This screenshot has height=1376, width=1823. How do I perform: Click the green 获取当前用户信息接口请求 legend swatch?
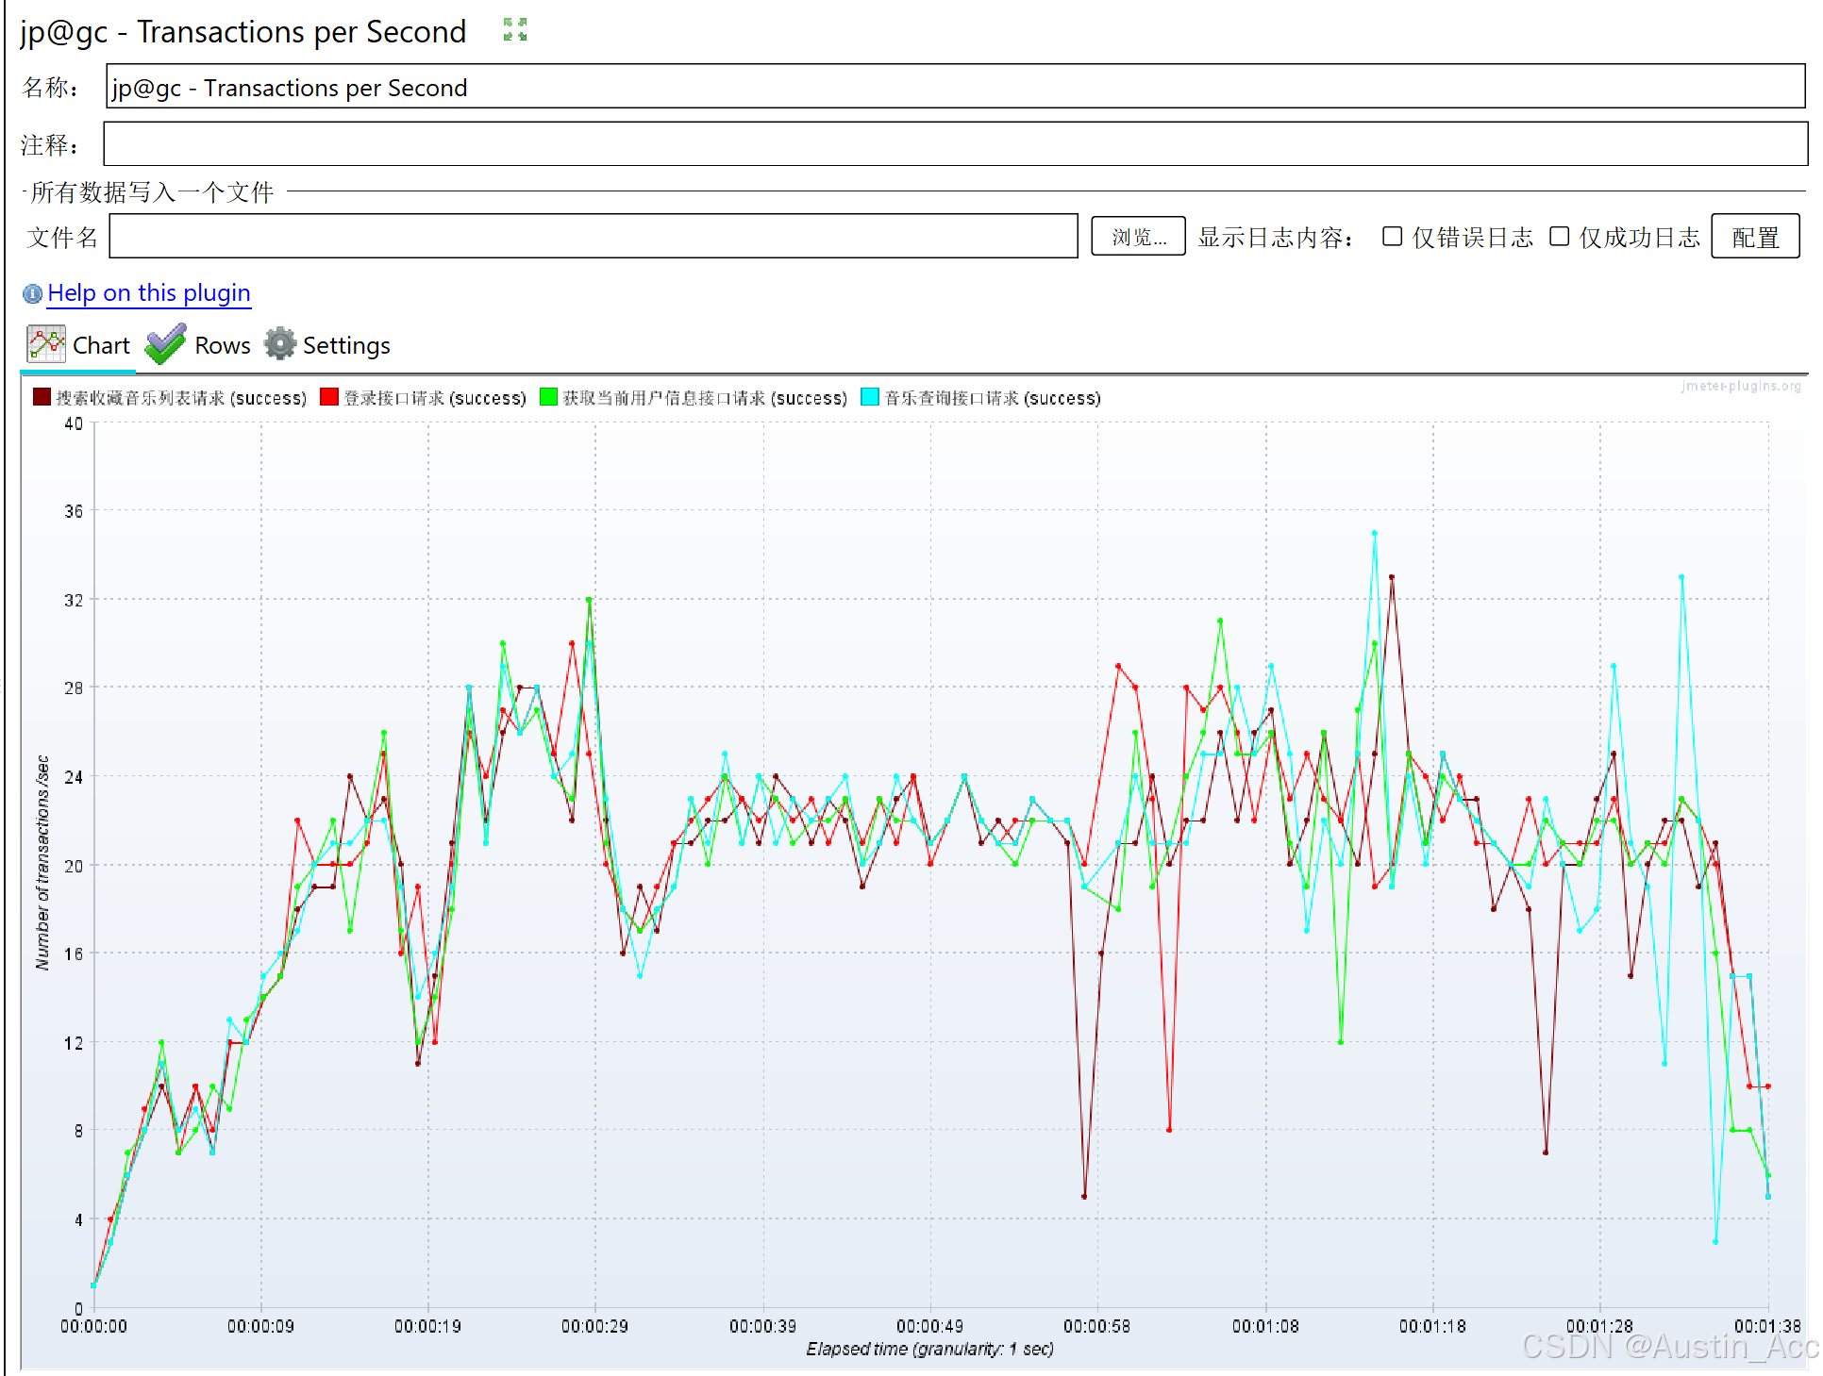pos(548,397)
